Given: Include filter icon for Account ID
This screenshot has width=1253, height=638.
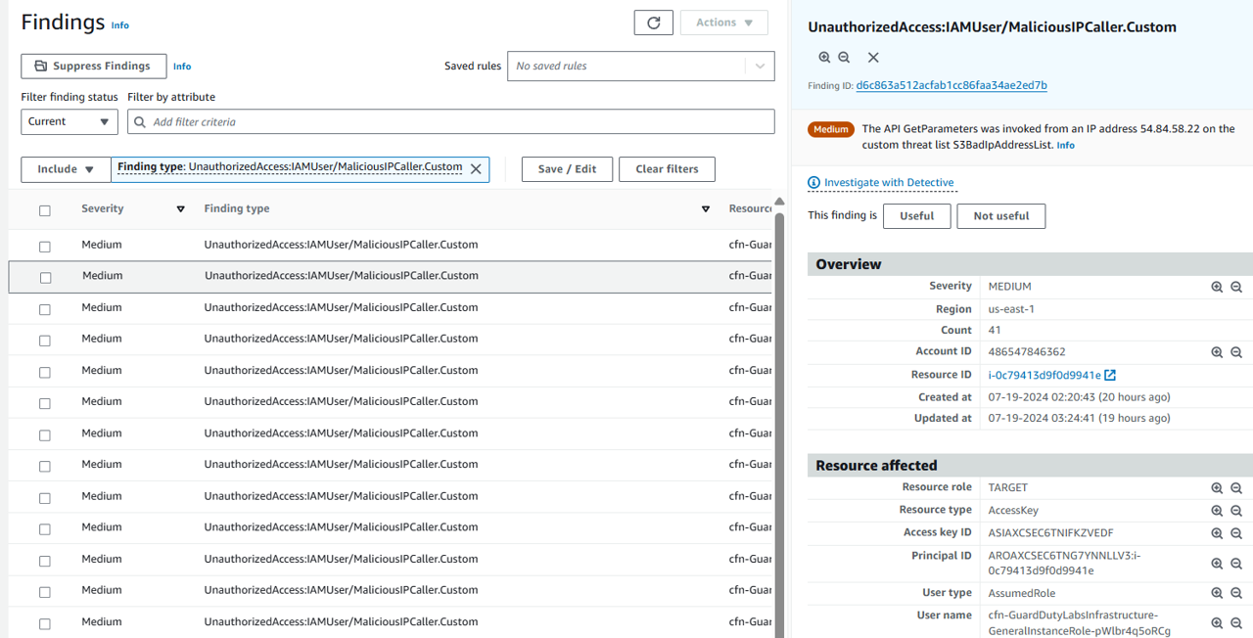Looking at the screenshot, I should coord(1217,352).
